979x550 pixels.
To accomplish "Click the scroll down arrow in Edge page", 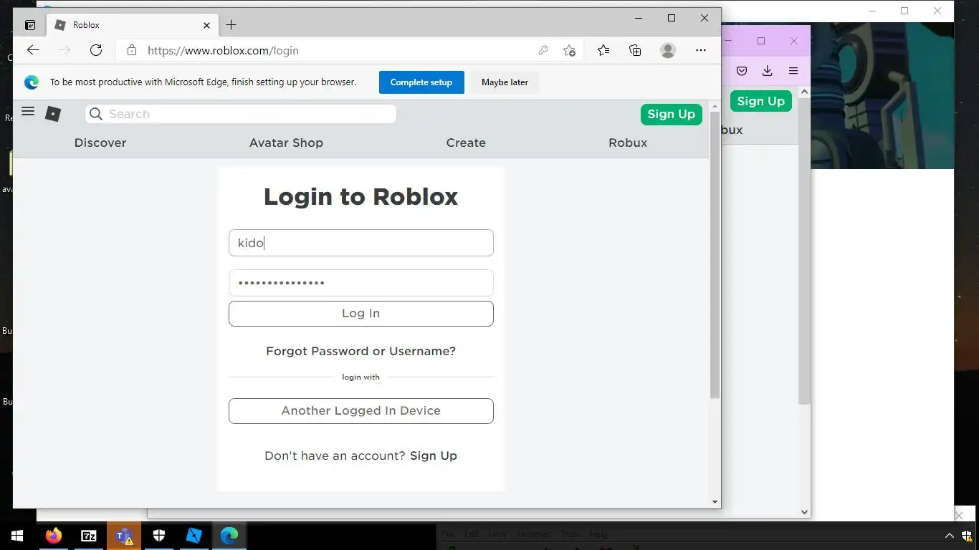I will 715,502.
